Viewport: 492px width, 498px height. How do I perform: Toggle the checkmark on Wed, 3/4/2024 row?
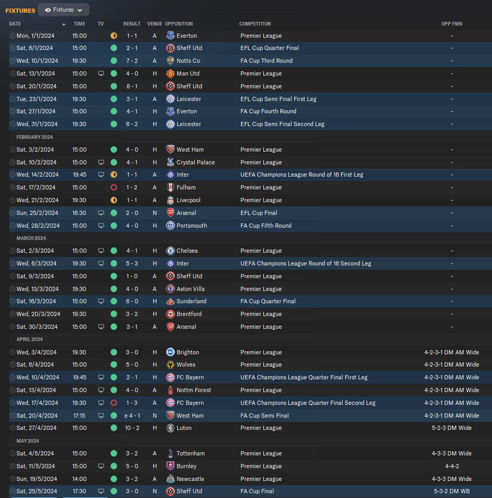tap(12, 352)
